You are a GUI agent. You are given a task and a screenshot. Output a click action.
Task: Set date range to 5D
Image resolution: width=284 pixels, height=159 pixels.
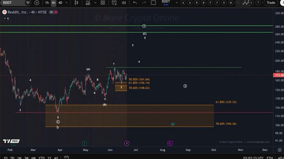(x=12, y=158)
